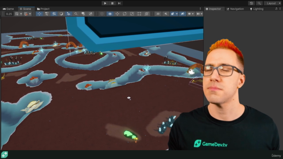Click the 0.25 grid value field
The image size is (283, 159).
pos(9,14)
